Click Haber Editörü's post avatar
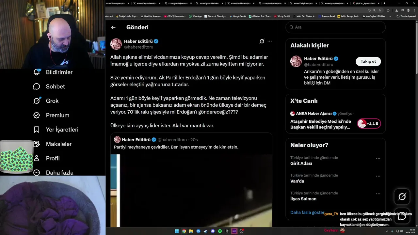The image size is (418, 235). tap(116, 44)
